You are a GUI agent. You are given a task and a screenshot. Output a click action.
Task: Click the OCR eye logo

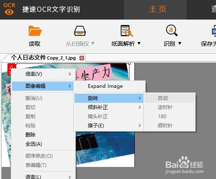pos(9,9)
